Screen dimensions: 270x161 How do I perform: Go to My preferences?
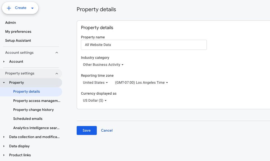[18, 32]
